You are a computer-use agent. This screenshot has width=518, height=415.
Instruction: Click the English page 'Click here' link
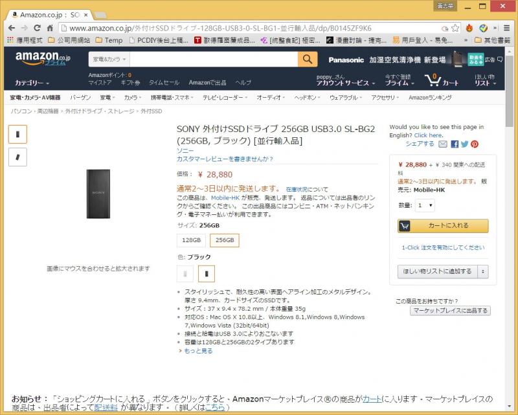click(x=428, y=135)
